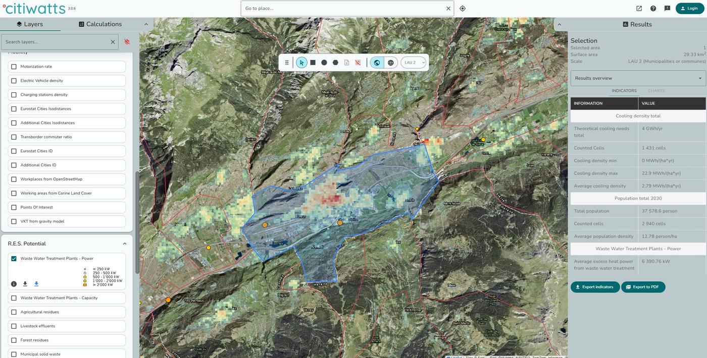The height and width of the screenshot is (358, 707).
Task: Enable the Points Of Interest layer
Action: [14, 207]
